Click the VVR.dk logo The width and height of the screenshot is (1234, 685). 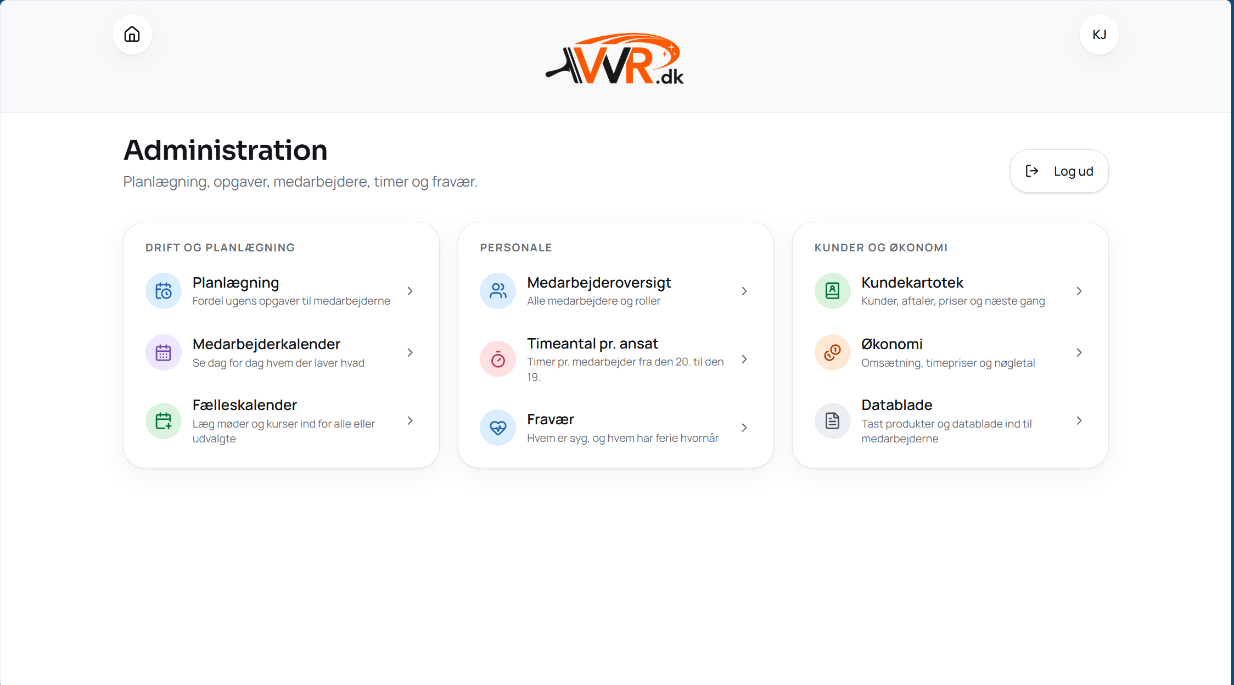tap(615, 59)
